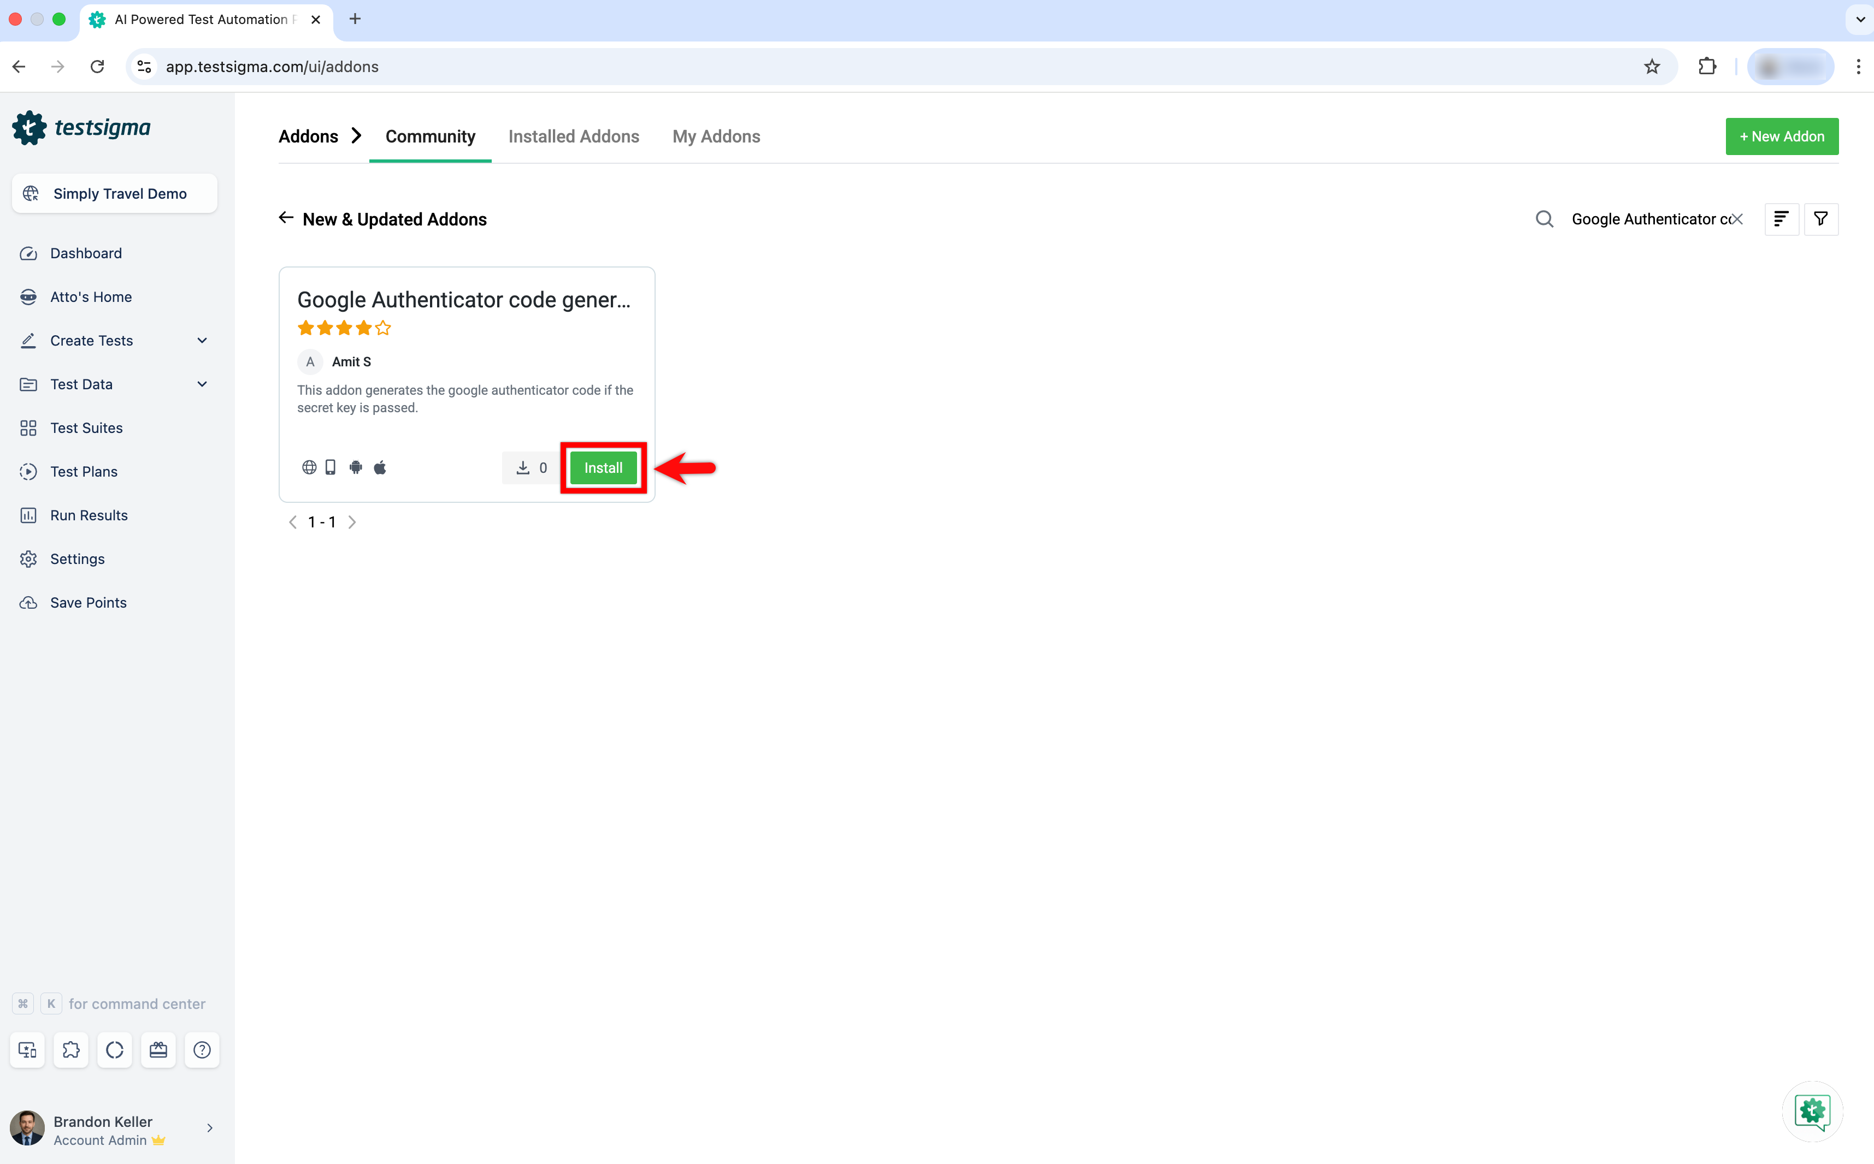Viewport: 1874px width, 1164px height.
Task: Click the Testsigma logo at top left
Action: [81, 127]
